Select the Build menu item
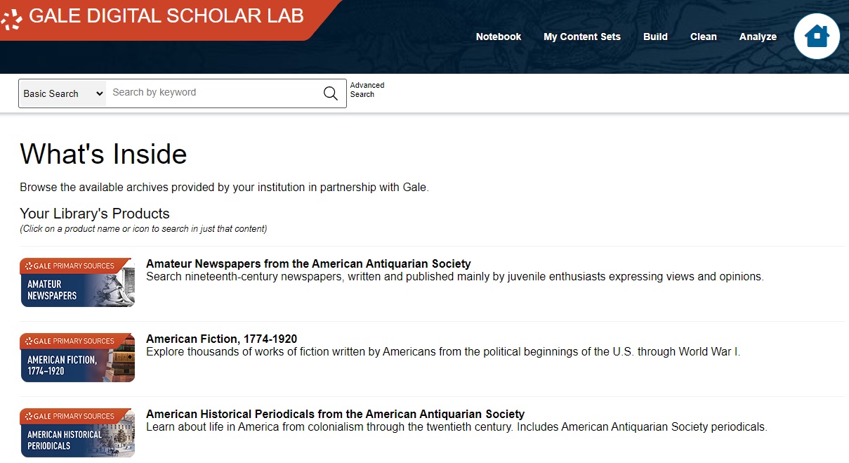Screen dimensions: 849x463 coord(655,37)
